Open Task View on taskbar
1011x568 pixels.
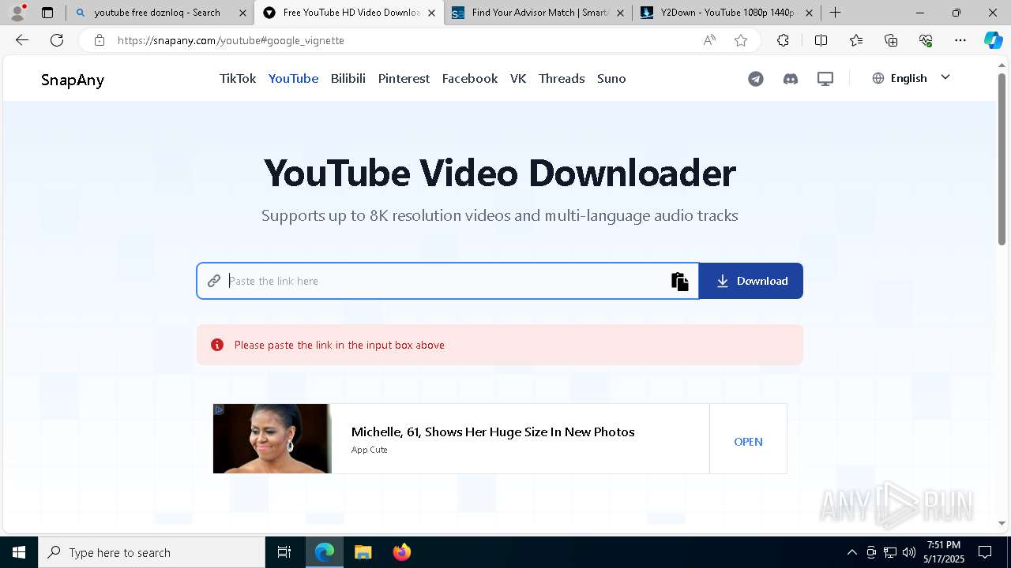tap(284, 552)
